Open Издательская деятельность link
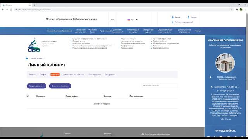The image size is (248, 139). [x=131, y=41]
